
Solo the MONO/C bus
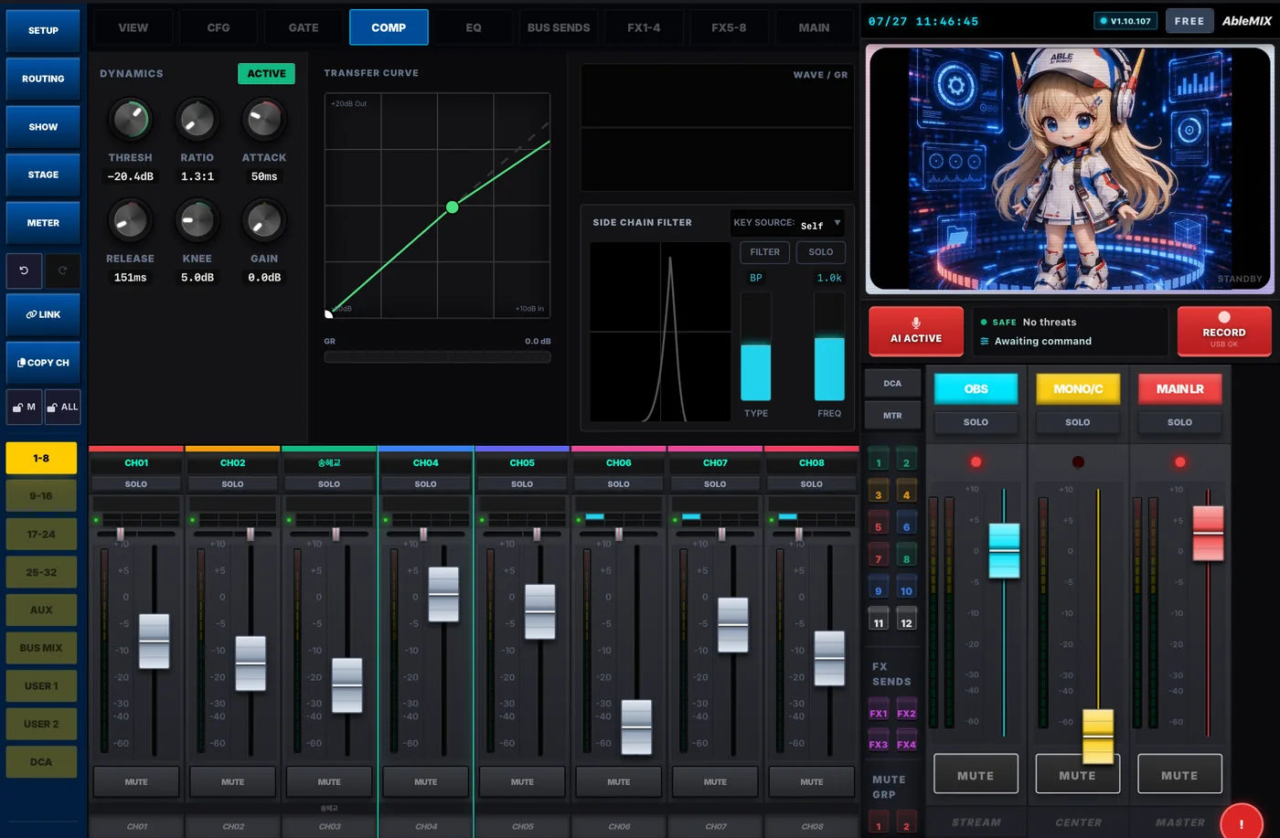coord(1078,422)
